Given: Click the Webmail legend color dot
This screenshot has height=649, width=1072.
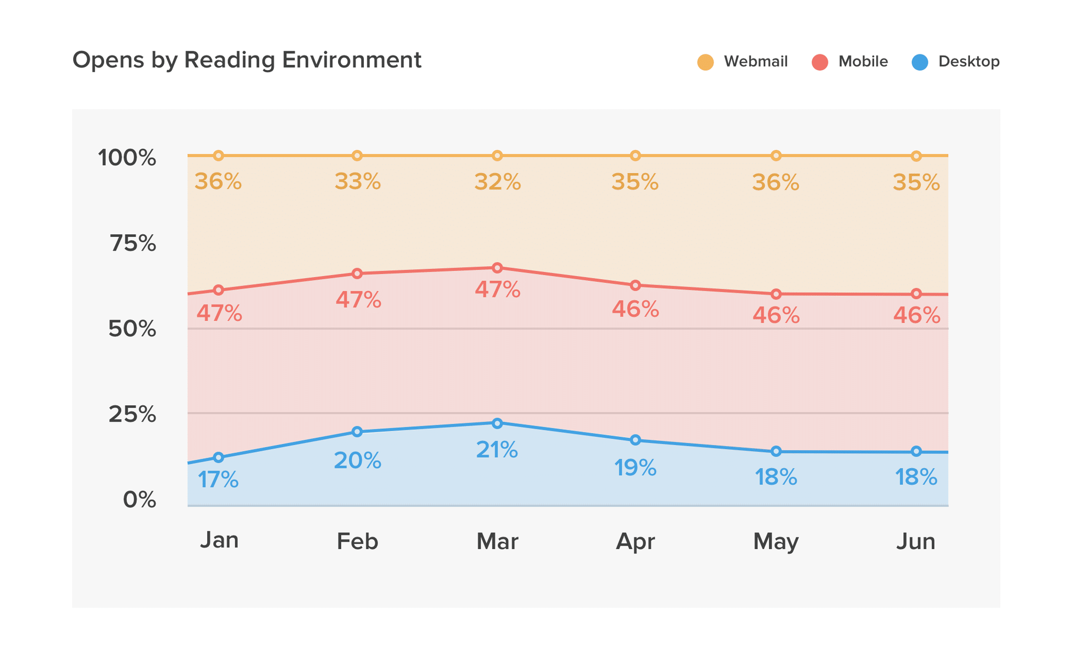Looking at the screenshot, I should (x=705, y=62).
